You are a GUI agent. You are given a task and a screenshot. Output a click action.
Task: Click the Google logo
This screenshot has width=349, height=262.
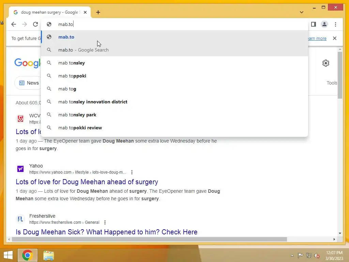click(x=28, y=63)
